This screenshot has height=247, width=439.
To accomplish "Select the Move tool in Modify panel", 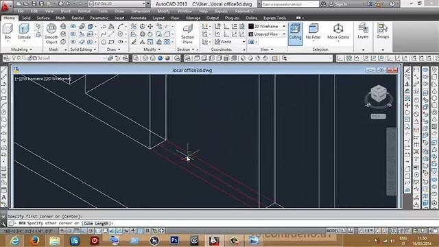I will pyautogui.click(x=150, y=26).
